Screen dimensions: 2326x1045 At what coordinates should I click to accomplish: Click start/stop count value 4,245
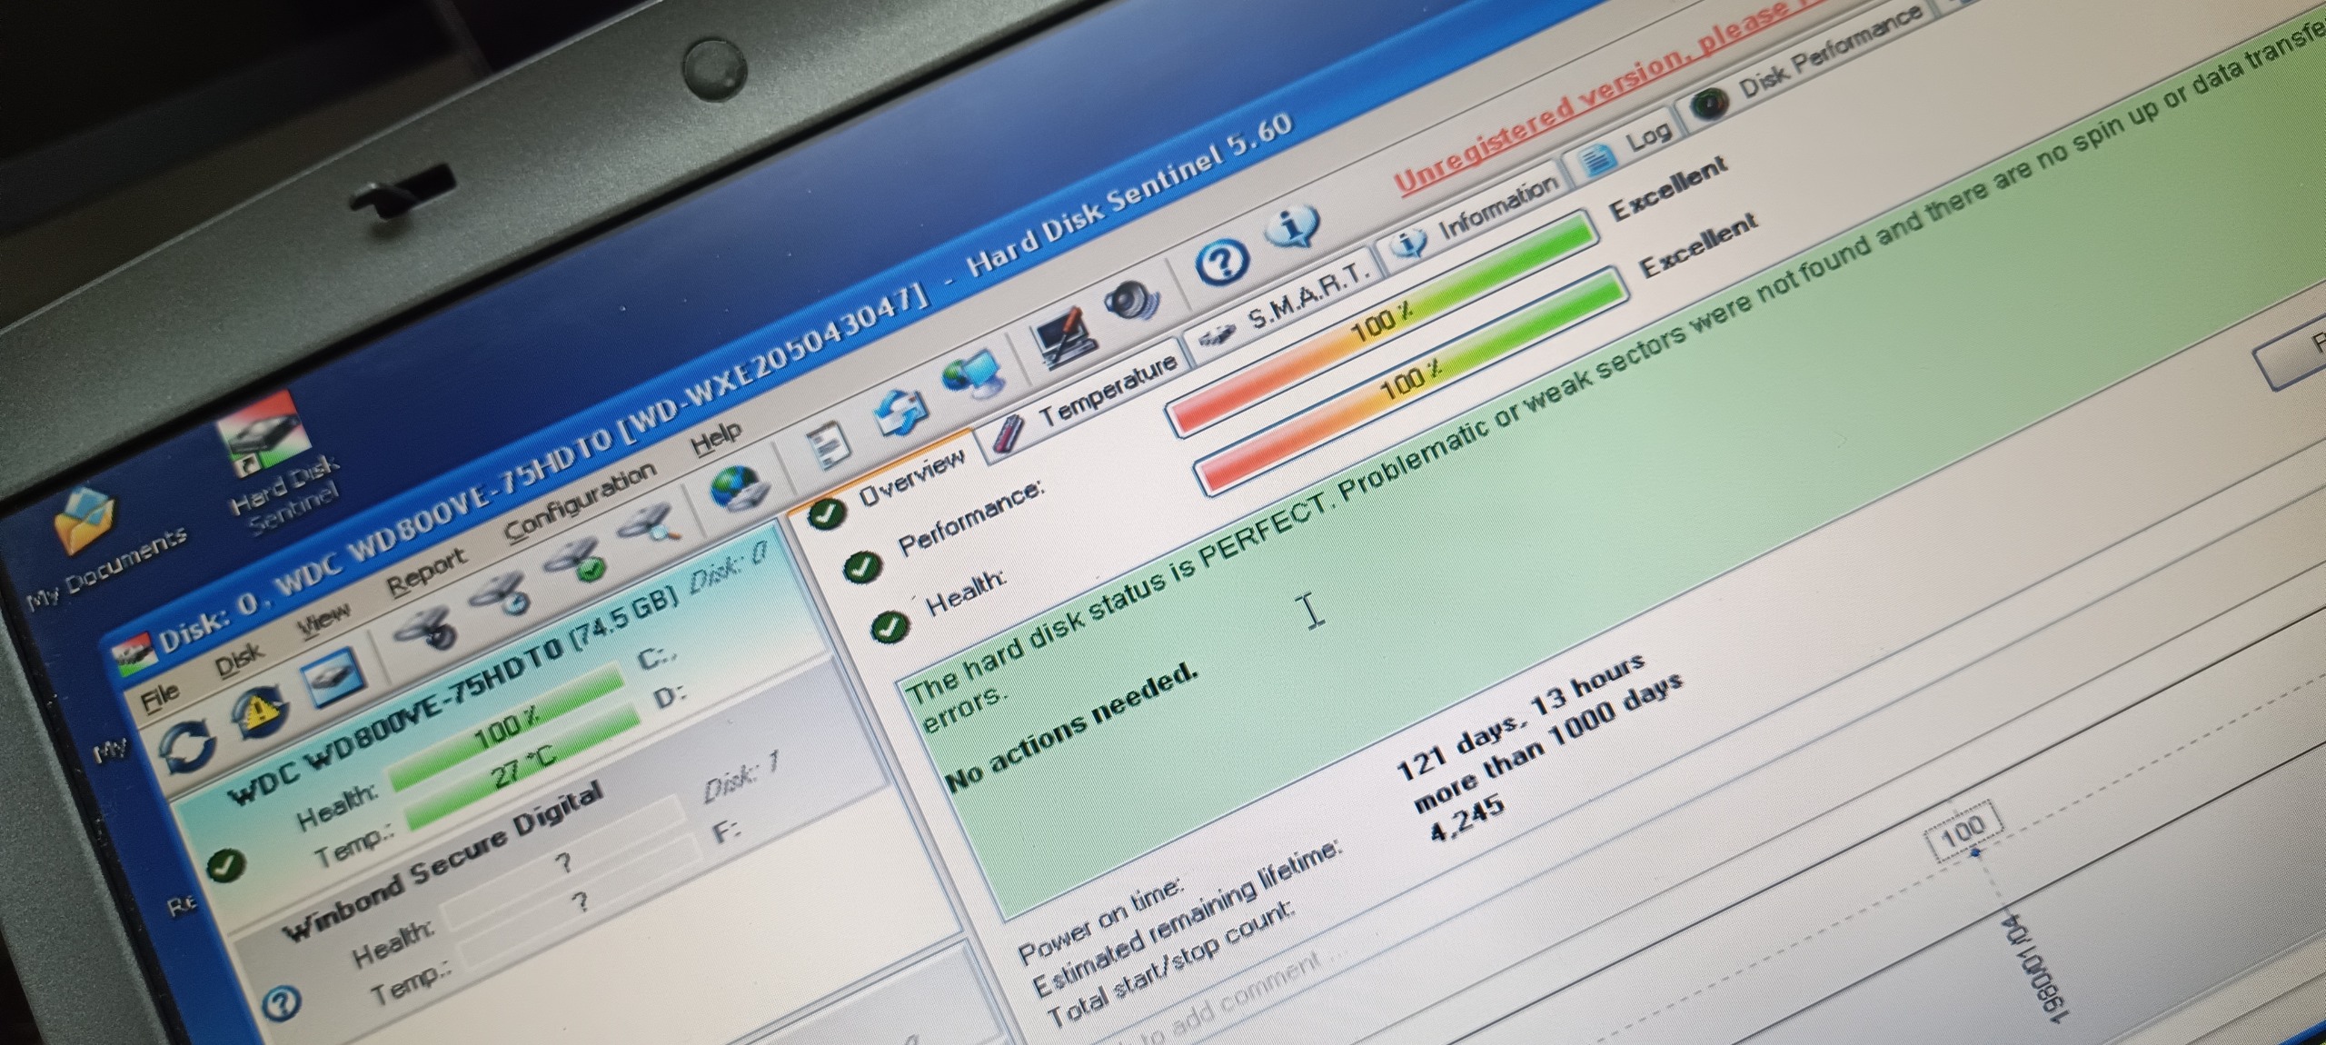1466,819
